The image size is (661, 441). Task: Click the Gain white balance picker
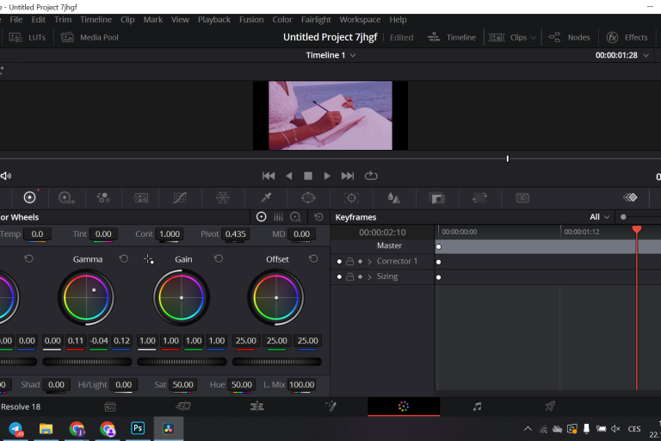(x=149, y=259)
